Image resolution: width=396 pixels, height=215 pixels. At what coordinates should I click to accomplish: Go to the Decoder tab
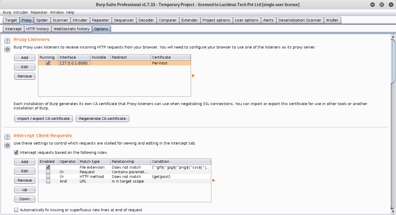click(x=146, y=20)
